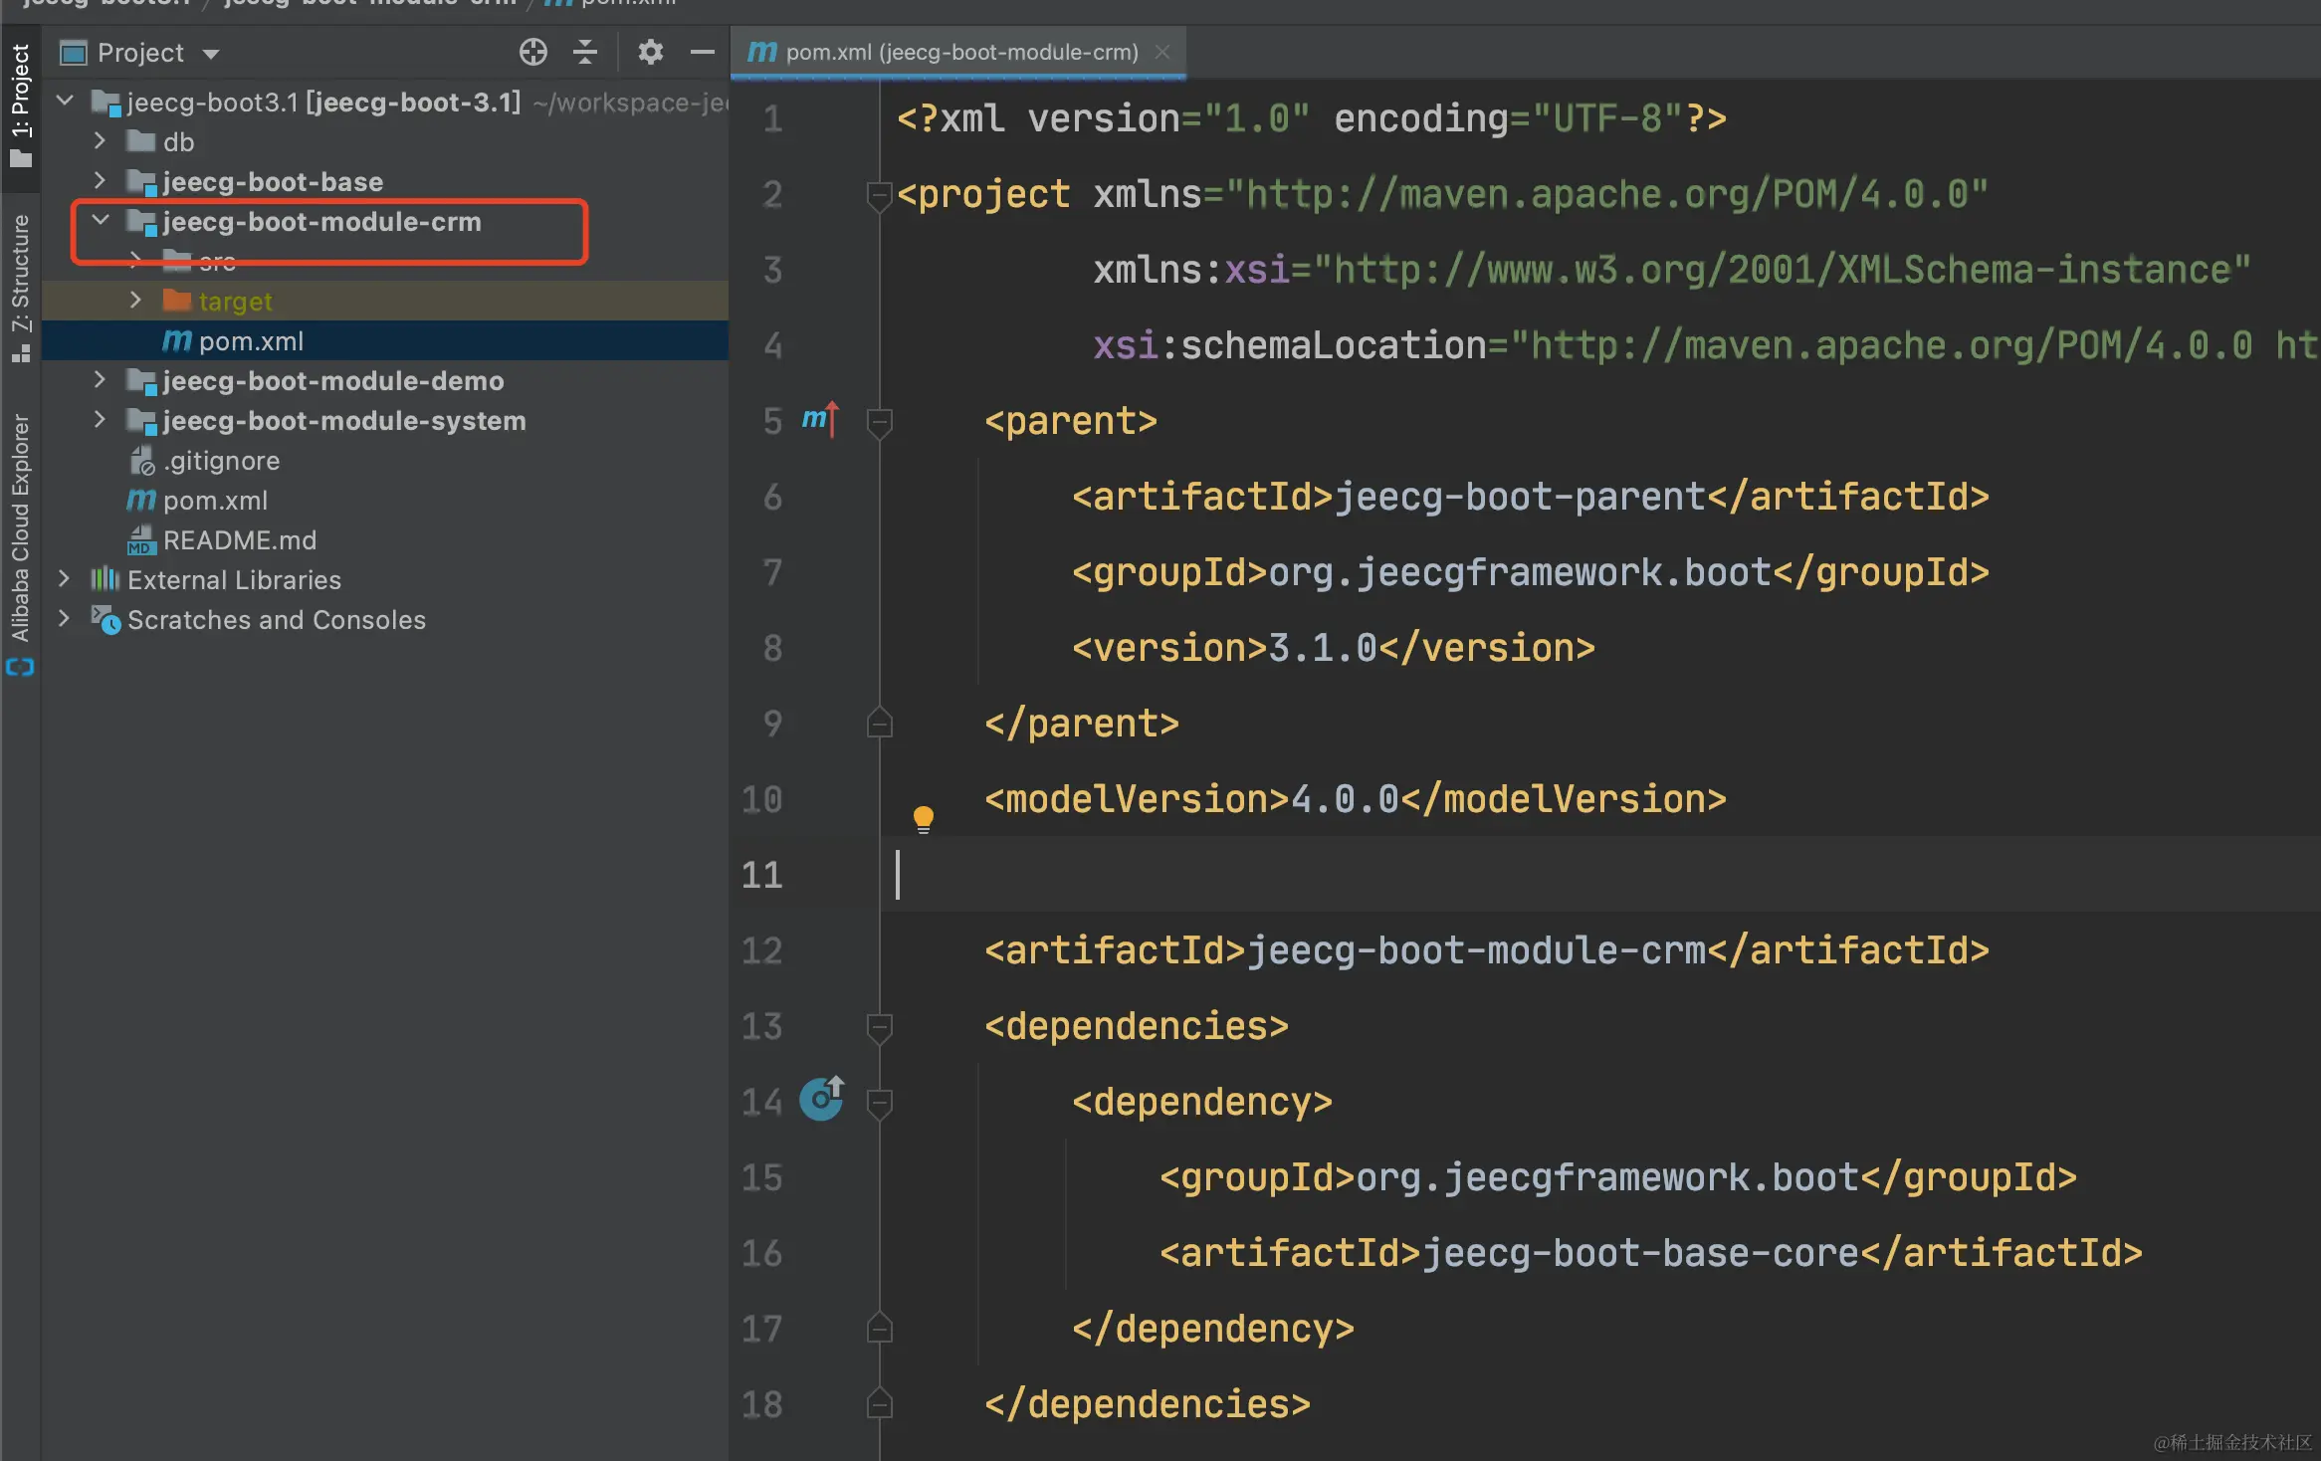Collapse the jeecg-boot-module-crm module
2321x1461 pixels.
tap(101, 220)
